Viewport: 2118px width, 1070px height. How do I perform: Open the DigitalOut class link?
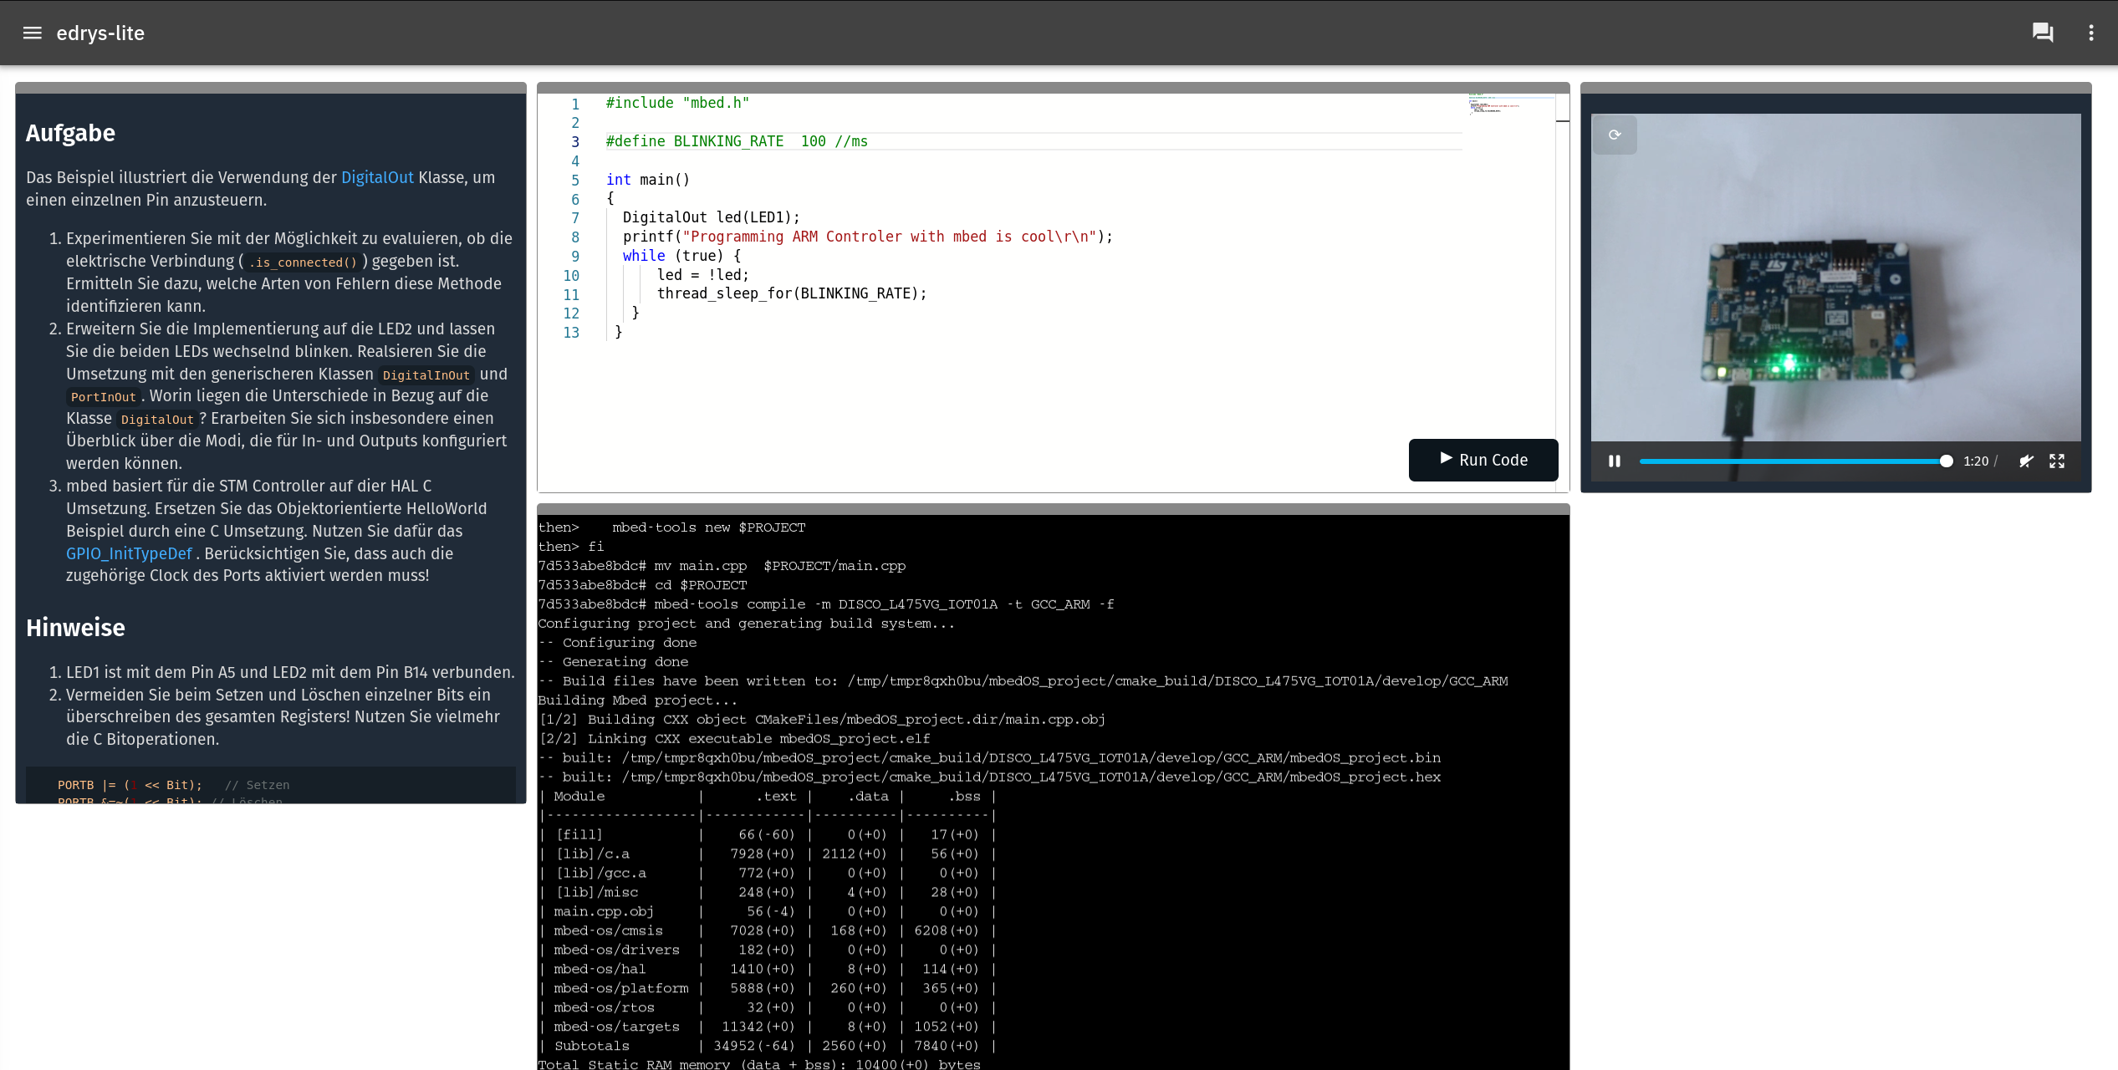tap(376, 177)
